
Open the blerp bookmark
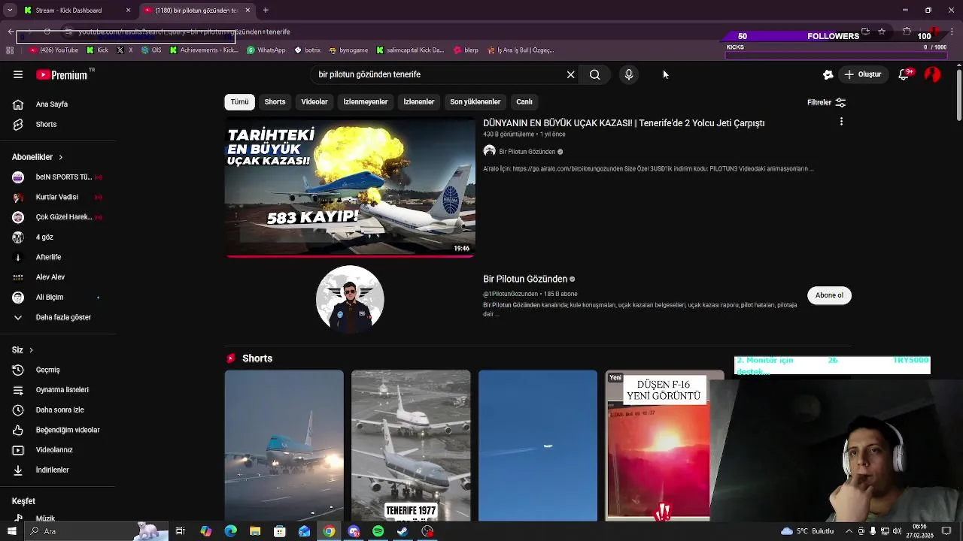tap(466, 50)
